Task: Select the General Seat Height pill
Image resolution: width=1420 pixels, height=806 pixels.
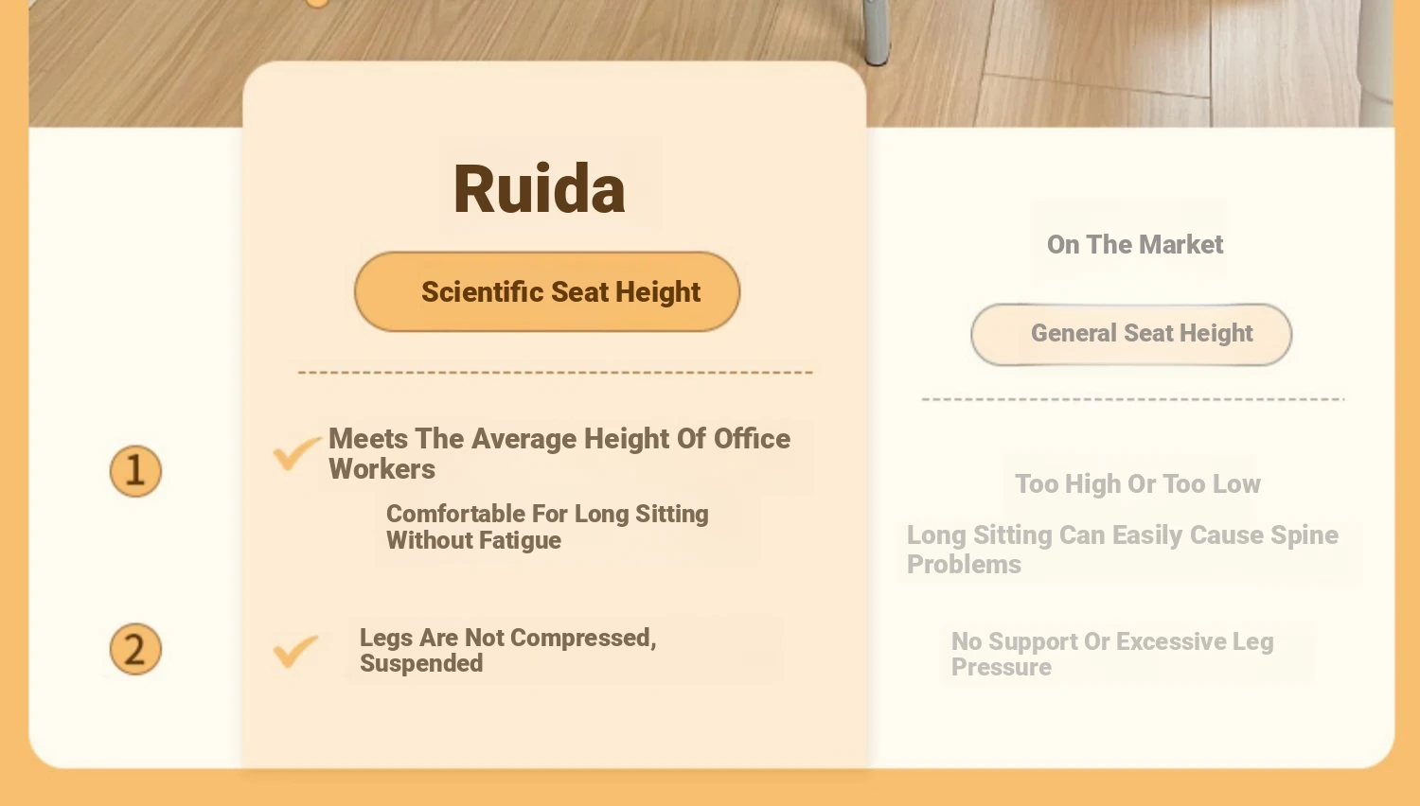Action: coord(1131,334)
